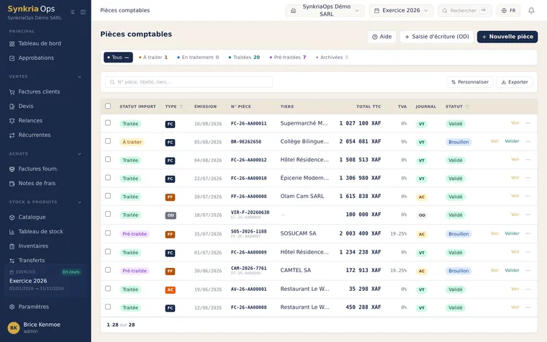Click the "100 000 XAF" amount
Screen dimensions: 547x342
pyautogui.click(x=363, y=215)
